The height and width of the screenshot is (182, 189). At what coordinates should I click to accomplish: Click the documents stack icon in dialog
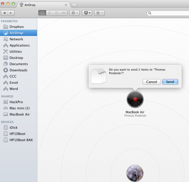pyautogui.click(x=98, y=76)
